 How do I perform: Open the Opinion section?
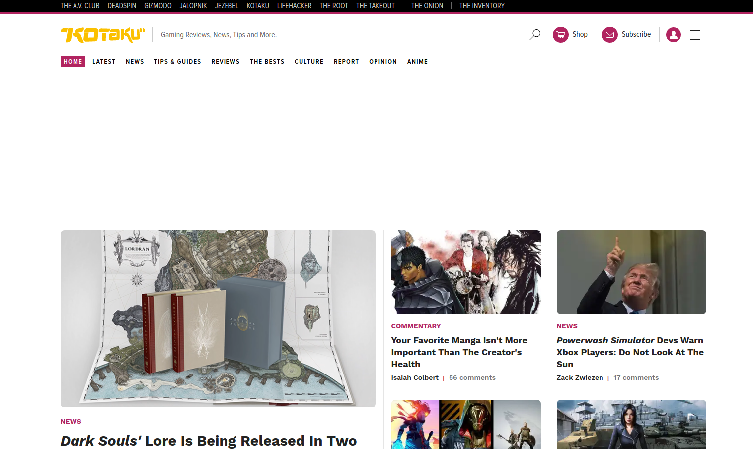tap(383, 62)
